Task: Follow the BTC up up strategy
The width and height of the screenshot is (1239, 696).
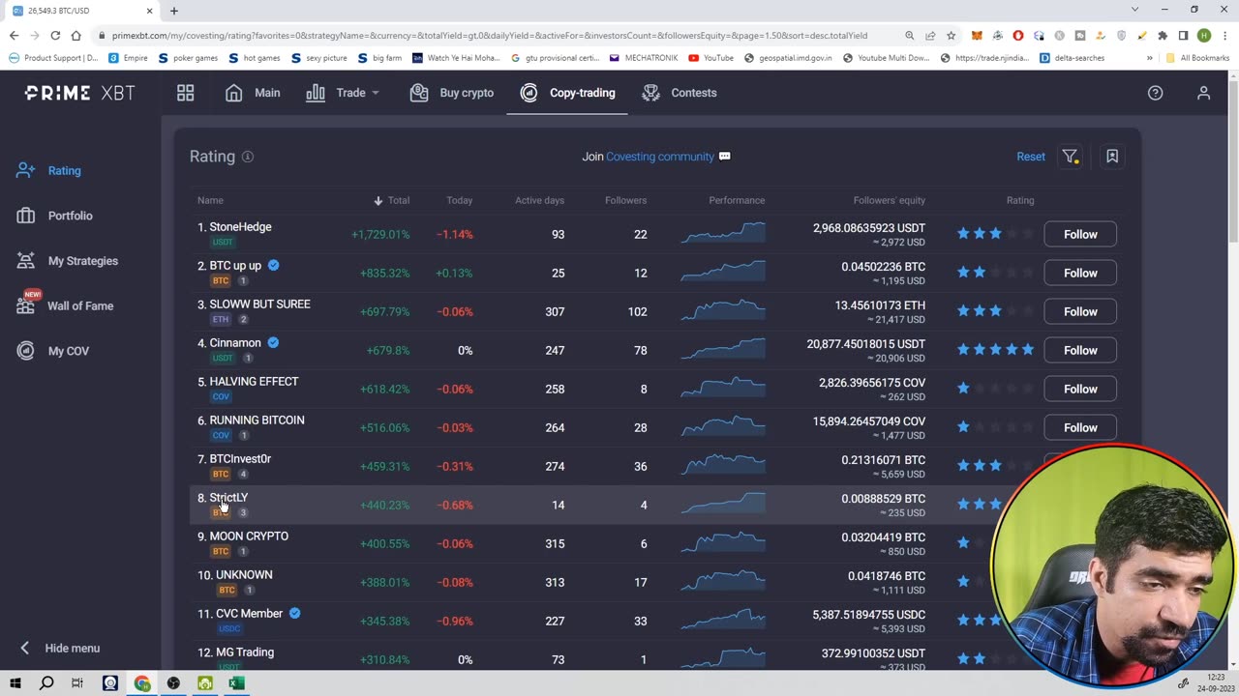Action: click(1080, 273)
